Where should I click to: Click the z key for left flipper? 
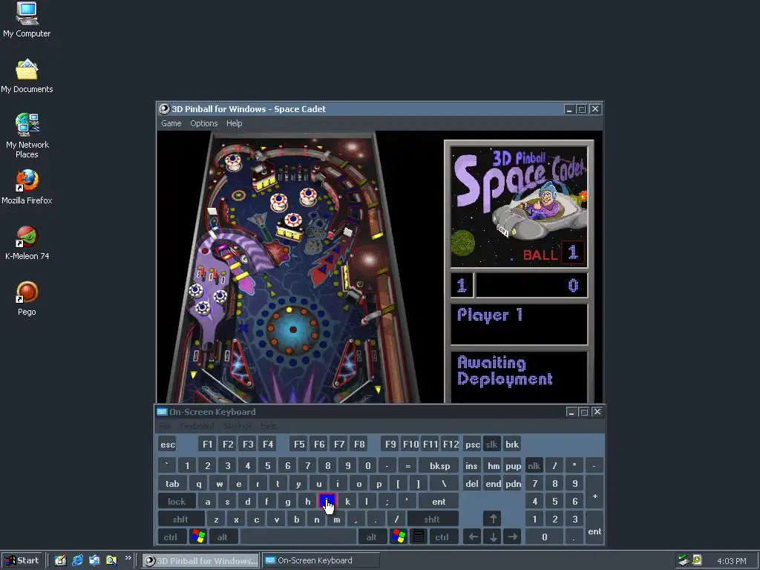pos(216,519)
